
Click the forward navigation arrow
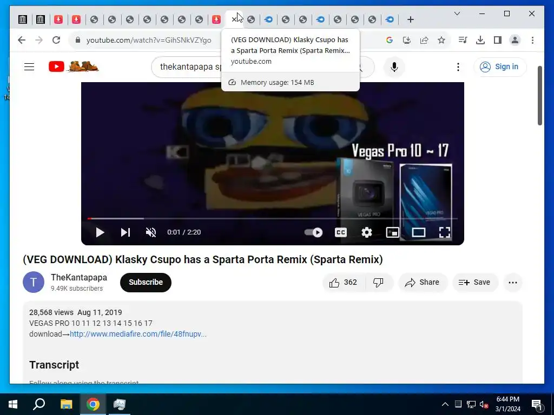pos(39,40)
